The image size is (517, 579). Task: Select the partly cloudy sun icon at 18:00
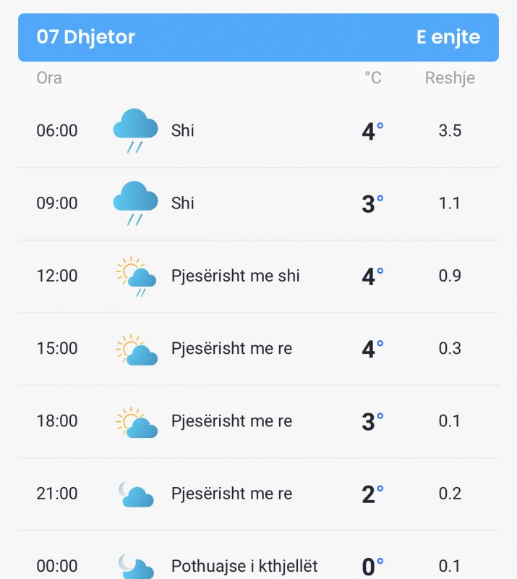(x=137, y=422)
